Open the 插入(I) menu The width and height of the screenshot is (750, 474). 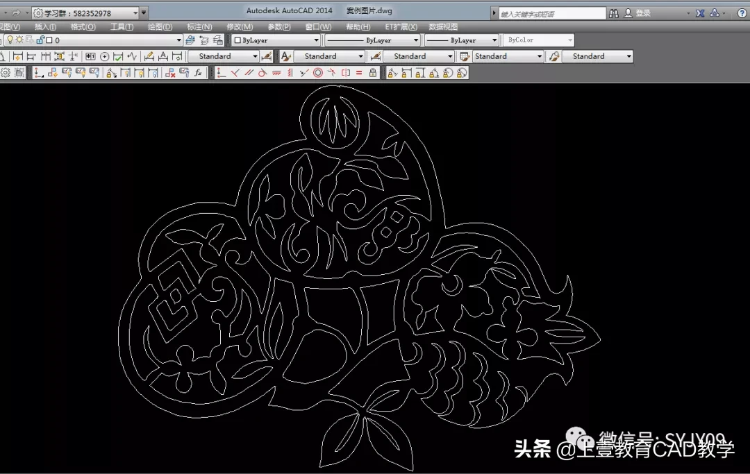(x=45, y=27)
